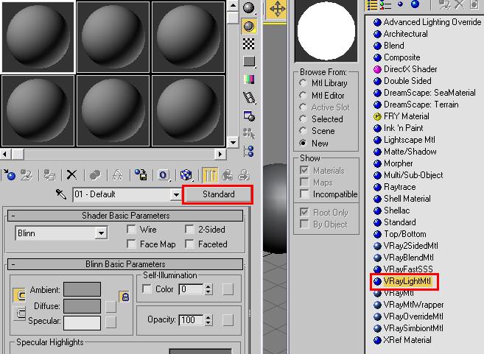The image size is (484, 354).
Task: Click the Sample UV Tiling icon
Action: click(x=249, y=61)
